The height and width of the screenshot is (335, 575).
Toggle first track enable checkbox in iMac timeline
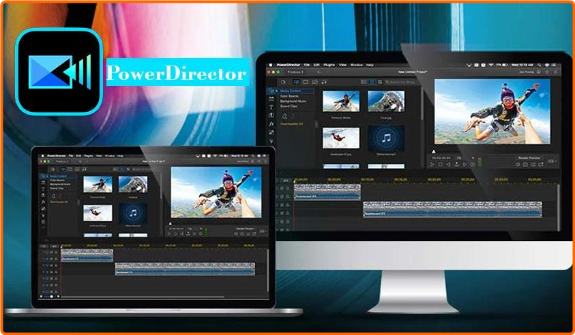[x=282, y=188]
